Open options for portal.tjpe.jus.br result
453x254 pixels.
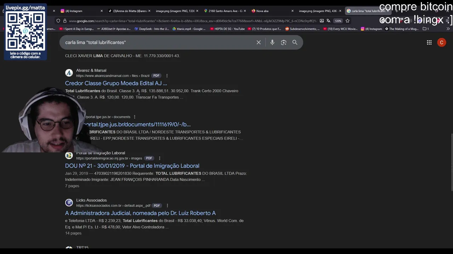(x=134, y=117)
